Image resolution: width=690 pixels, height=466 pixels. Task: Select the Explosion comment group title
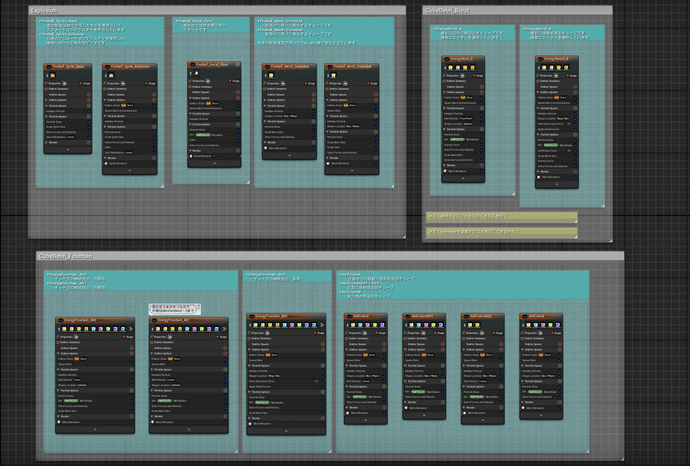tap(45, 10)
